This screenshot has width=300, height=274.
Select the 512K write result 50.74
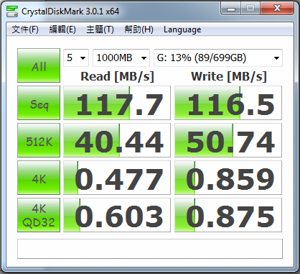pyautogui.click(x=228, y=140)
